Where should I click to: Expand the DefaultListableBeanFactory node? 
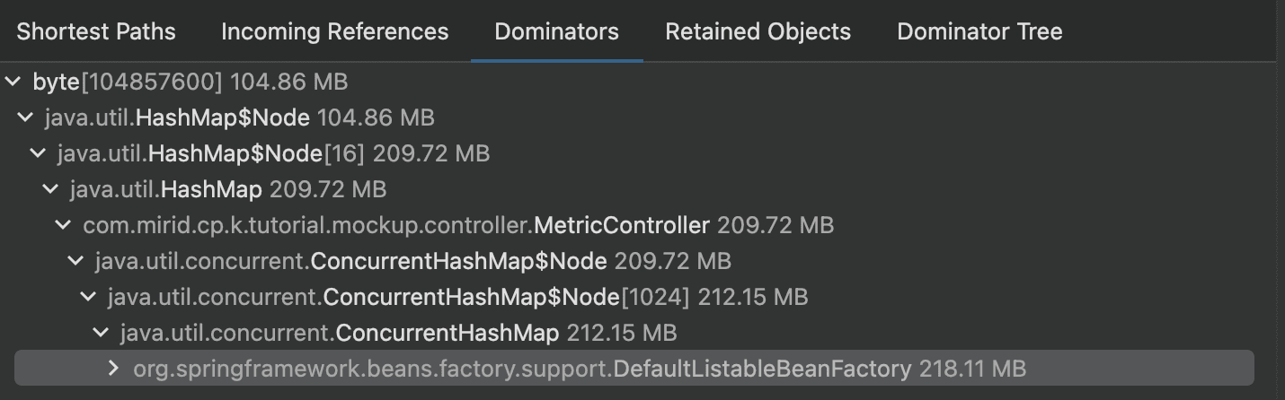(x=113, y=369)
